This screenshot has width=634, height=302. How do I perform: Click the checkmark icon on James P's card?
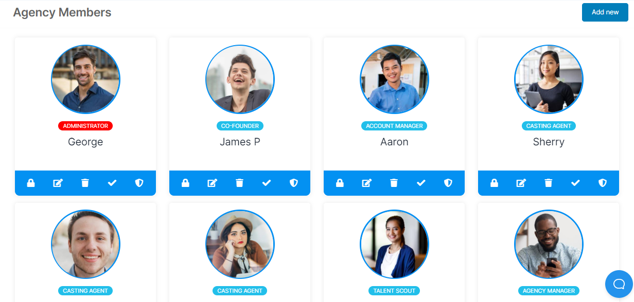pyautogui.click(x=267, y=183)
